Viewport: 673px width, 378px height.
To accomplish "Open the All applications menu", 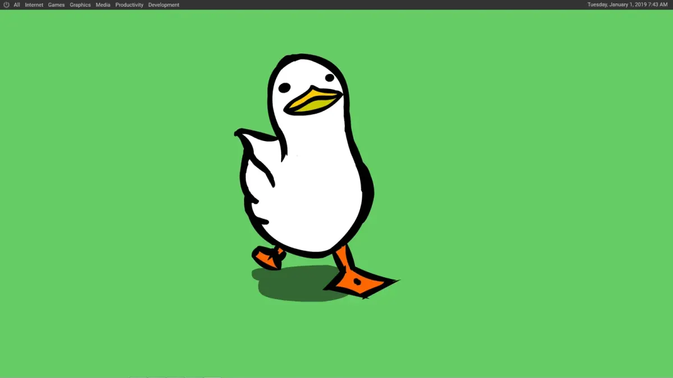I will click(x=17, y=4).
